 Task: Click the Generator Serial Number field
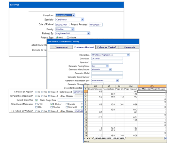click(x=107, y=77)
